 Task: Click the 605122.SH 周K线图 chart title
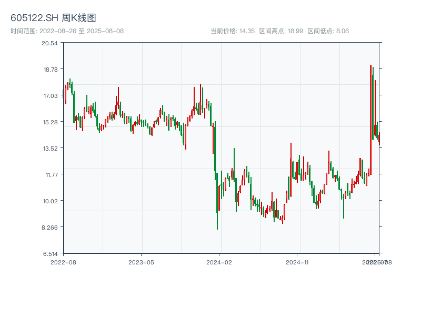coord(53,18)
